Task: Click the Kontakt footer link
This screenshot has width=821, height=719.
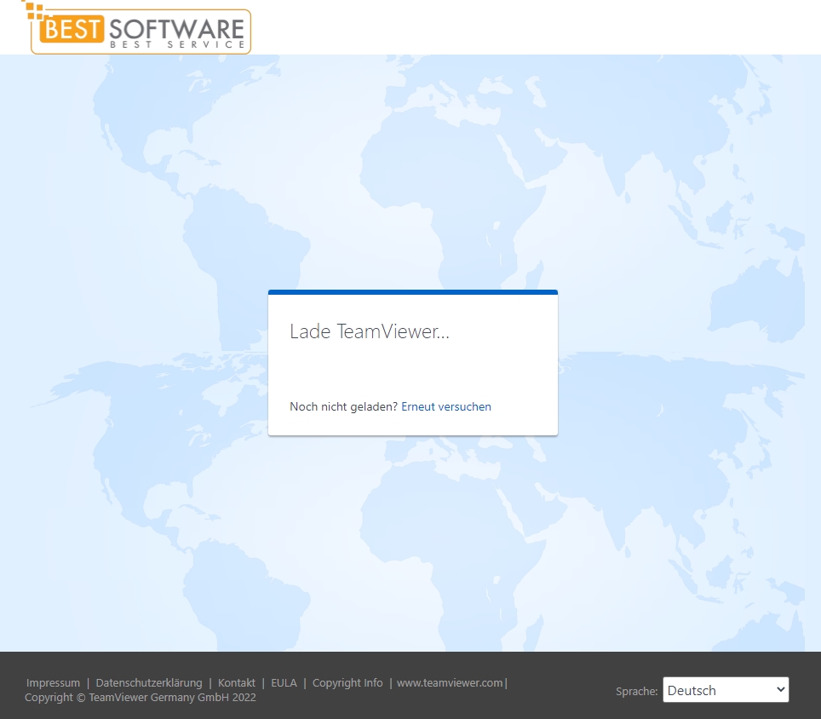Action: [237, 682]
